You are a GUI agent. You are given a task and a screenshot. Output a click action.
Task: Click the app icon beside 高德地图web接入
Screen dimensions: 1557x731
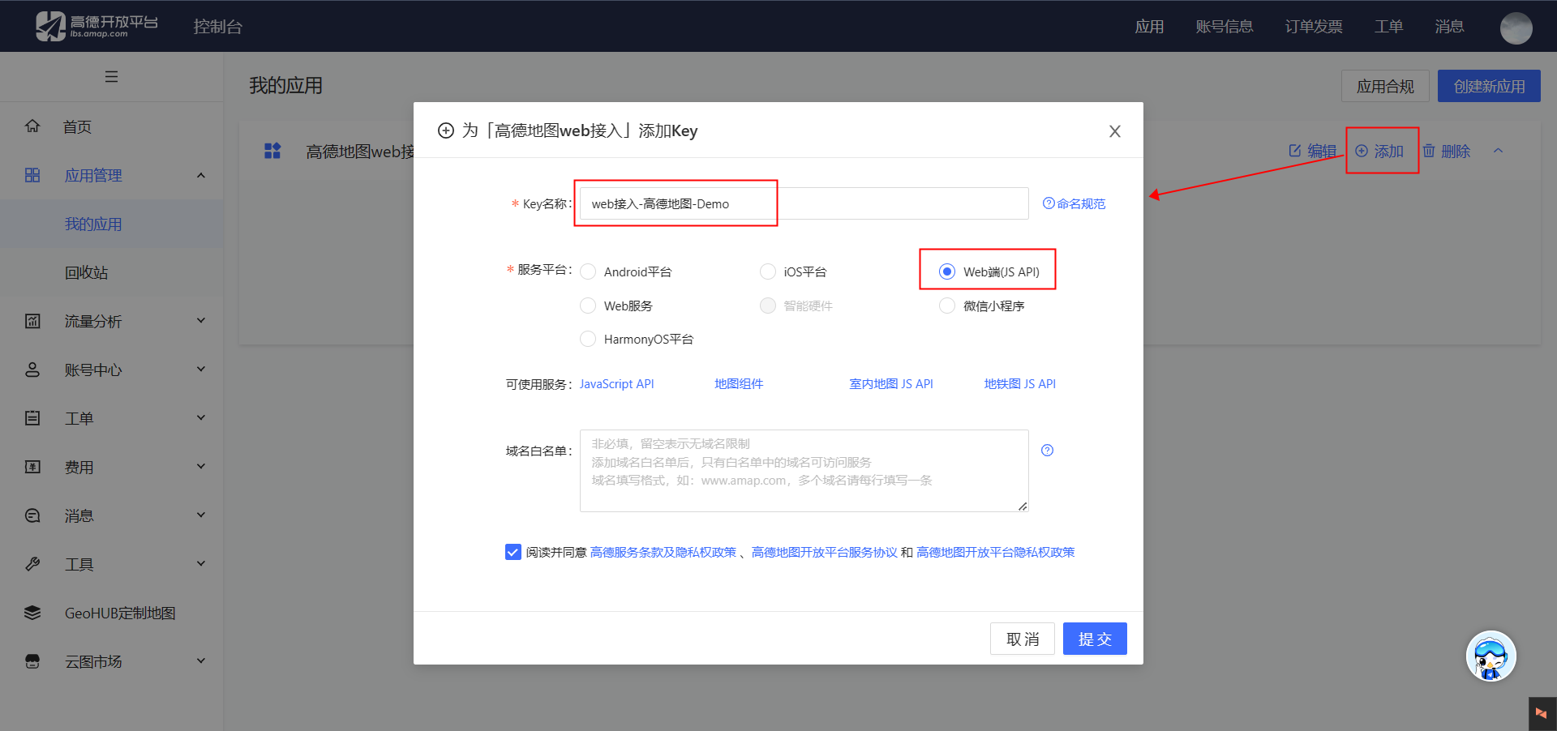pos(272,151)
